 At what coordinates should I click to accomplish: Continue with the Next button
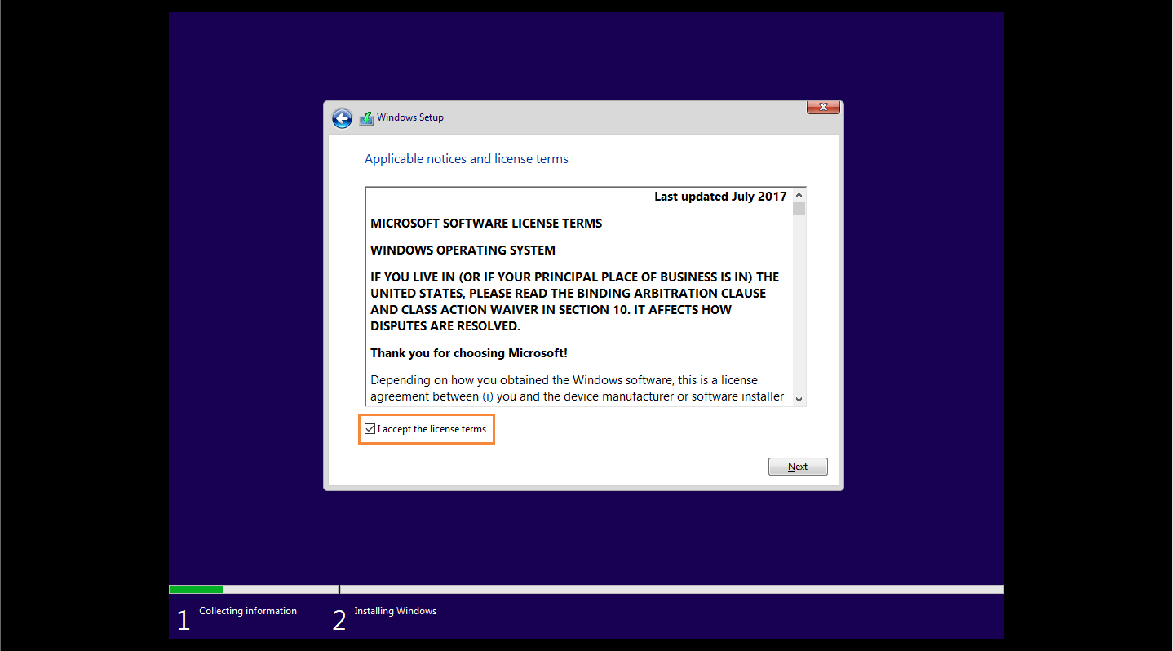pyautogui.click(x=798, y=467)
